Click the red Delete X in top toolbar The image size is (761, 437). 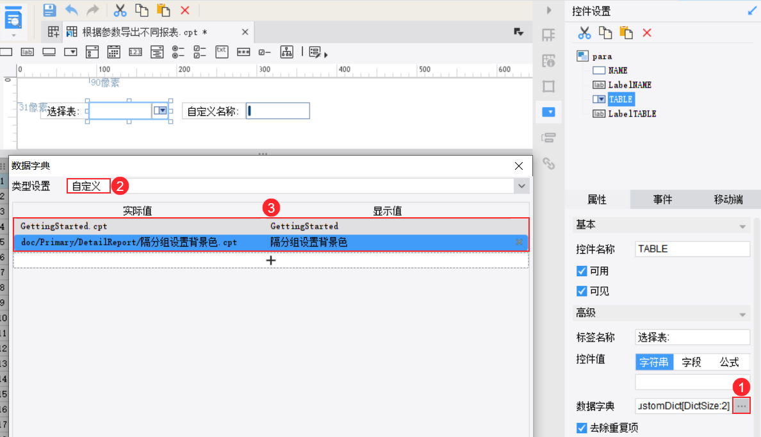point(185,10)
